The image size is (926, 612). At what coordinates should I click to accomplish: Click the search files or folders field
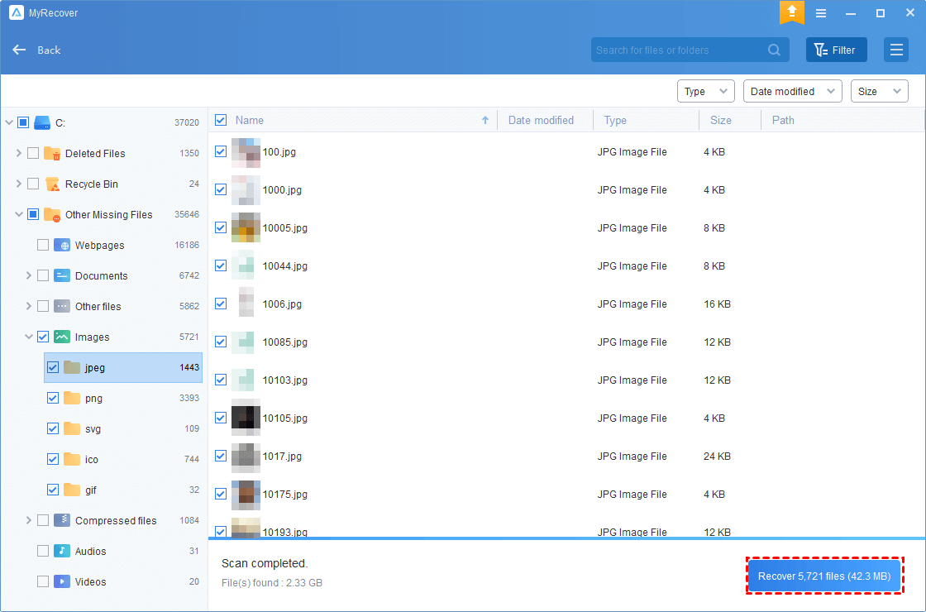click(678, 50)
